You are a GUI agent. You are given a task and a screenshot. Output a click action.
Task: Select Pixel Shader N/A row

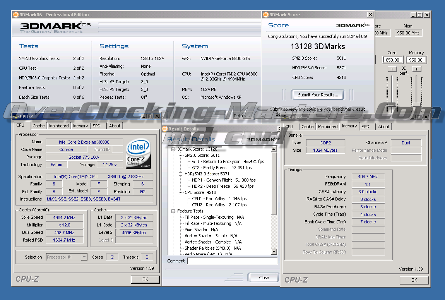coord(201,230)
